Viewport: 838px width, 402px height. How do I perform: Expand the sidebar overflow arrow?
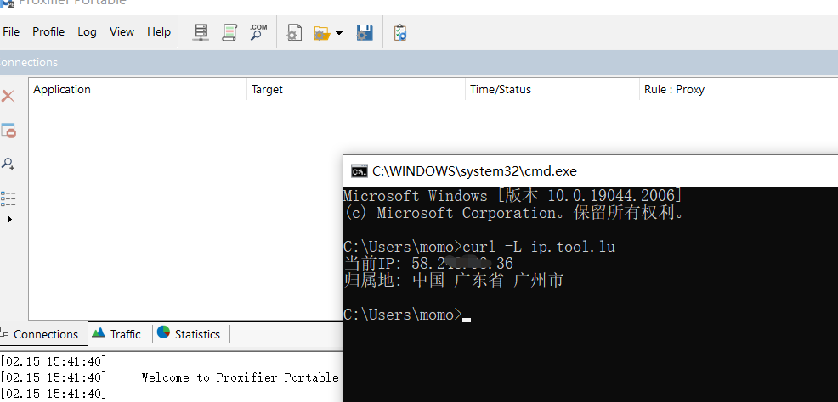point(9,220)
